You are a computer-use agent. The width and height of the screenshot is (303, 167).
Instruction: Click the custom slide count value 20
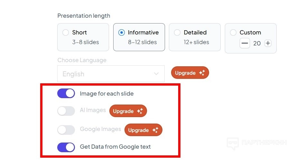point(257,43)
